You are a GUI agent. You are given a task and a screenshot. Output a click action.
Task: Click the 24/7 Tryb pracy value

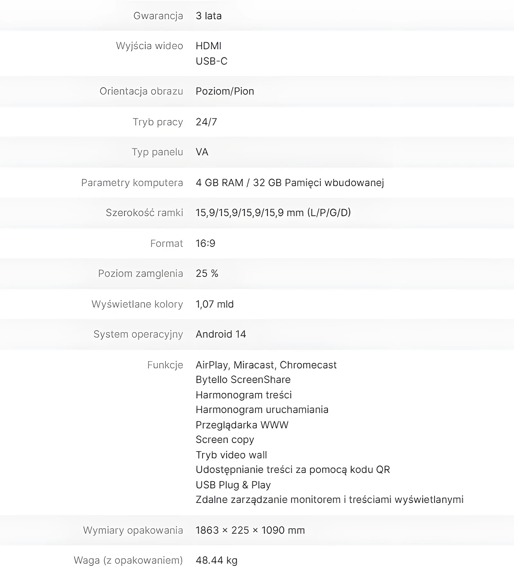point(206,122)
